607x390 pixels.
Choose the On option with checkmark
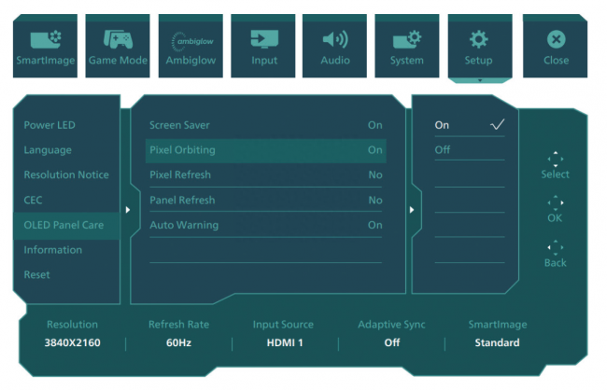470,125
